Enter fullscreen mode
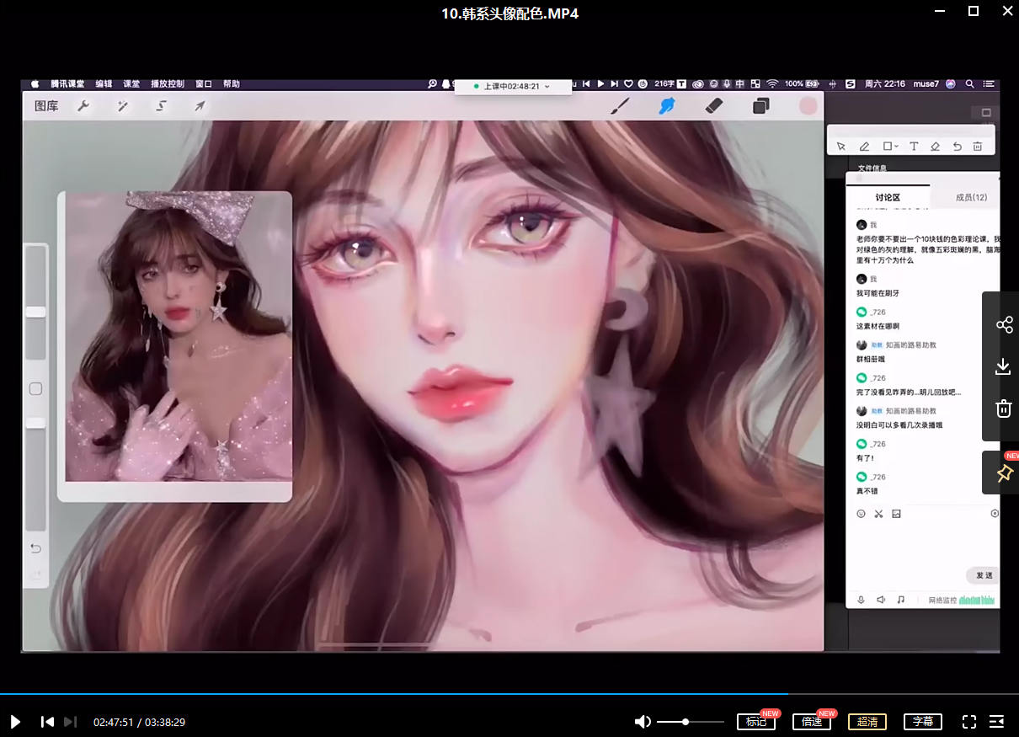1019x737 pixels. coord(968,722)
